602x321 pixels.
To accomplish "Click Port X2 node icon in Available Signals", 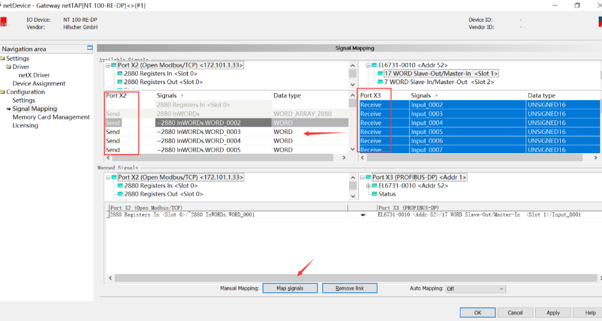I will [x=114, y=65].
